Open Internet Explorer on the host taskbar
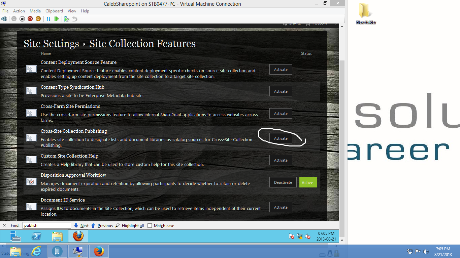The image size is (460, 258). pos(36,251)
